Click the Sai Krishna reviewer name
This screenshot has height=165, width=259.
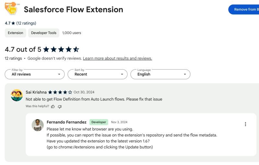coord(36,92)
